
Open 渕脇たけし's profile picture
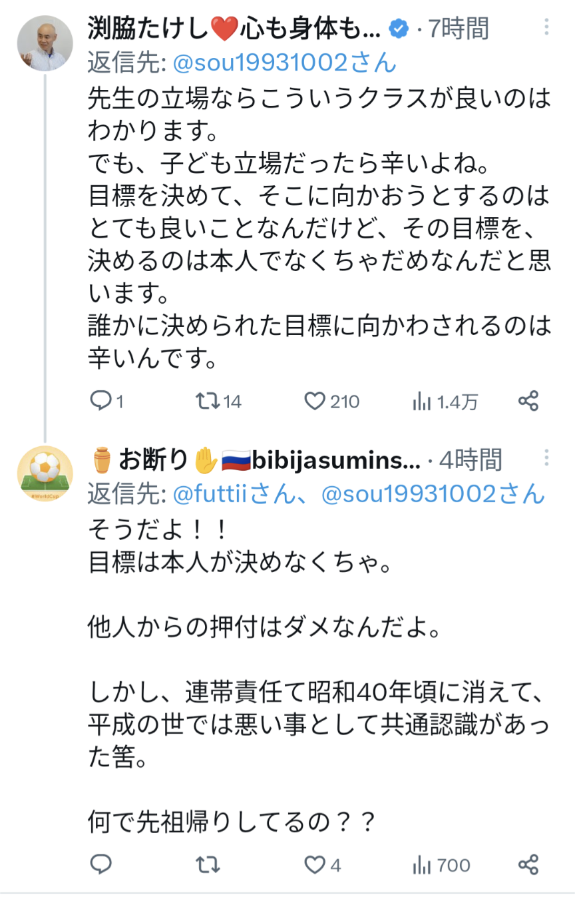(45, 44)
